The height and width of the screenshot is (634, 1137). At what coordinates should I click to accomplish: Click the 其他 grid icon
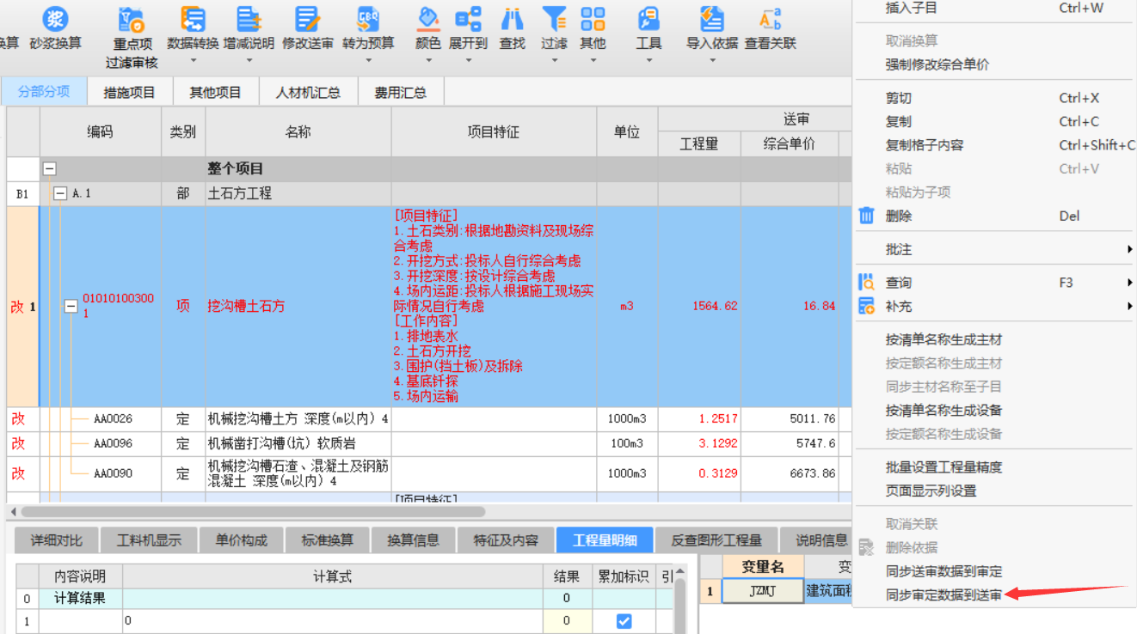click(593, 18)
